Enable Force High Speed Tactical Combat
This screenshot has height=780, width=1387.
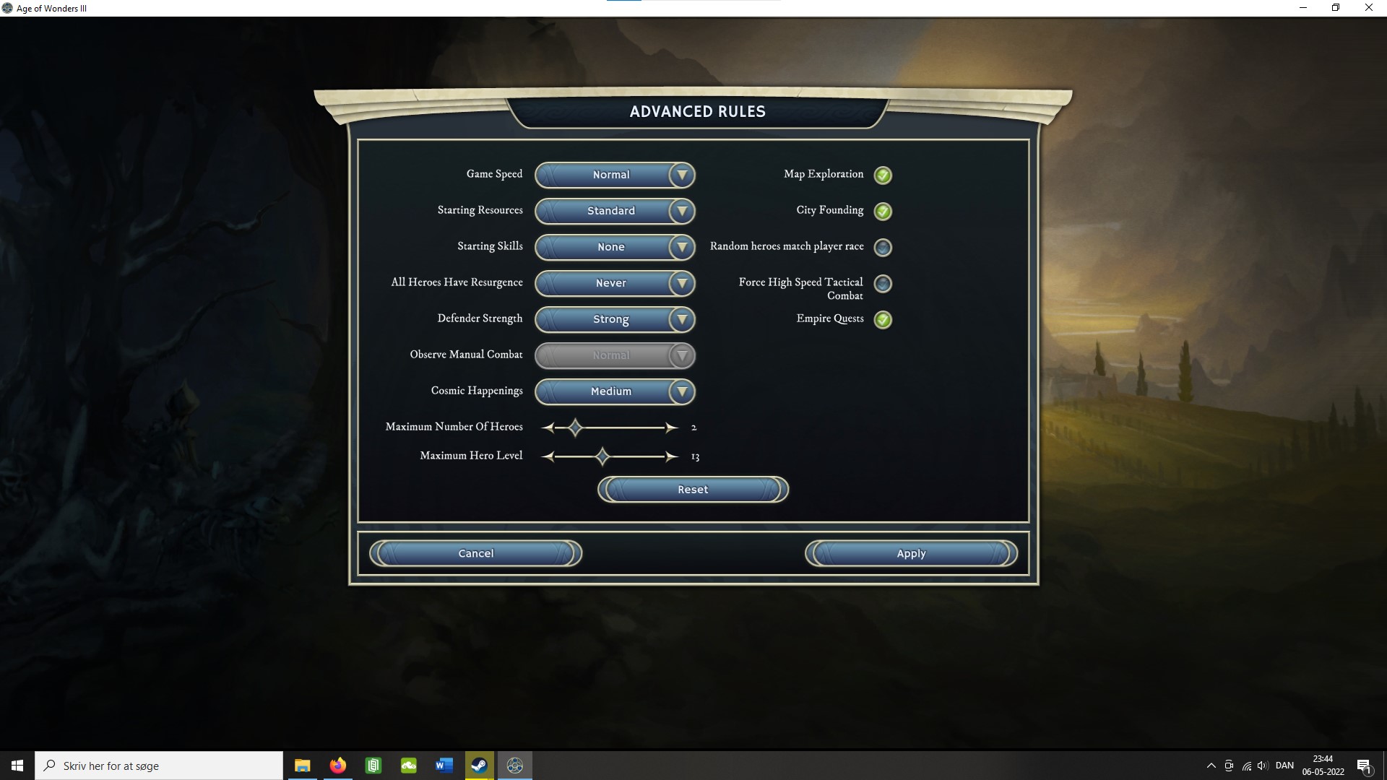[883, 283]
